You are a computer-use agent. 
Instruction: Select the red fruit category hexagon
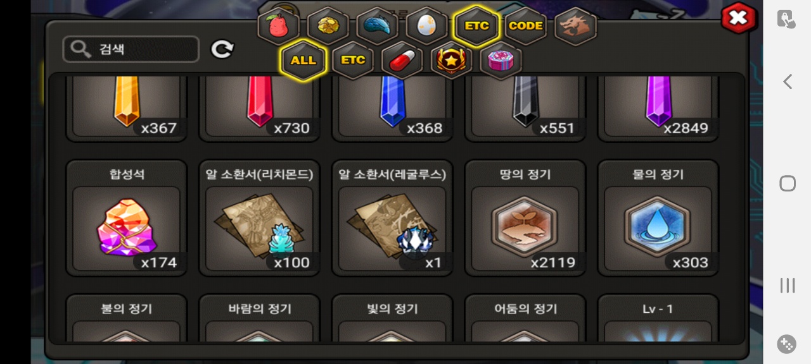278,26
